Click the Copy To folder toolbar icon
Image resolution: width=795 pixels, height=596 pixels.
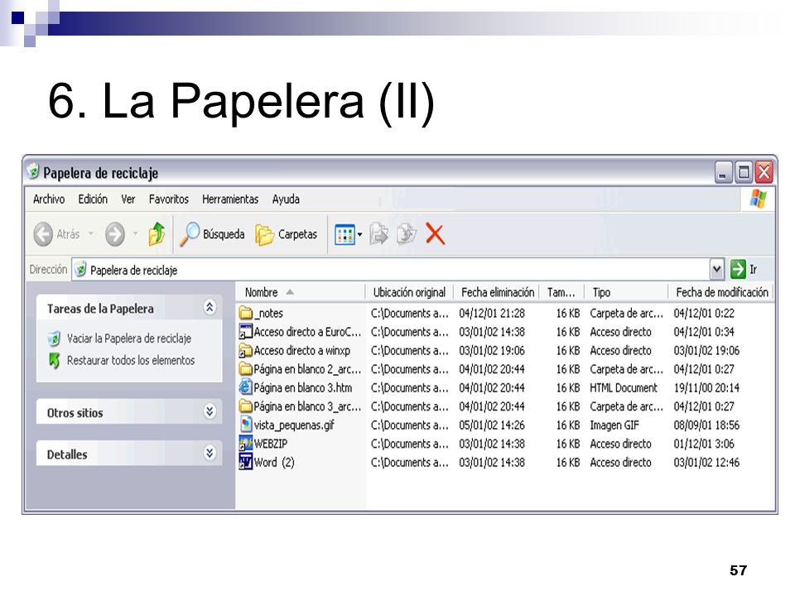click(x=406, y=234)
